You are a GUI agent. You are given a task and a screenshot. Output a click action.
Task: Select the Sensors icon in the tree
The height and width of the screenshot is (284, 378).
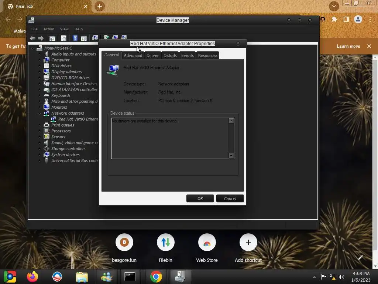(x=46, y=137)
